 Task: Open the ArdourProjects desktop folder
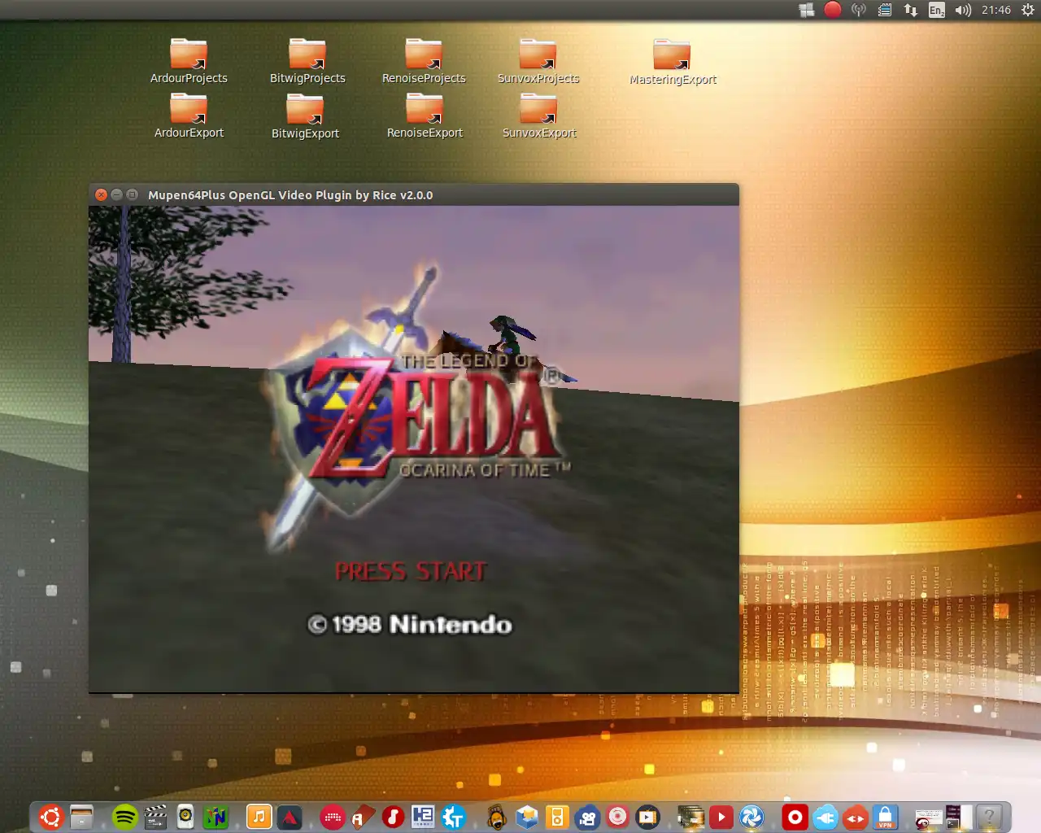[189, 61]
